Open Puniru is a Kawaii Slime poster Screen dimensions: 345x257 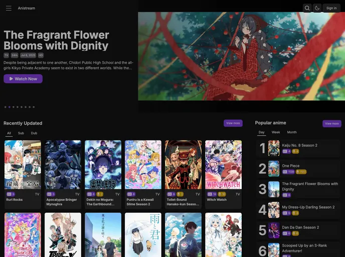click(x=143, y=165)
